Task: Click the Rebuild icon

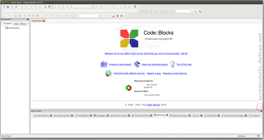Action: pos(67,7)
